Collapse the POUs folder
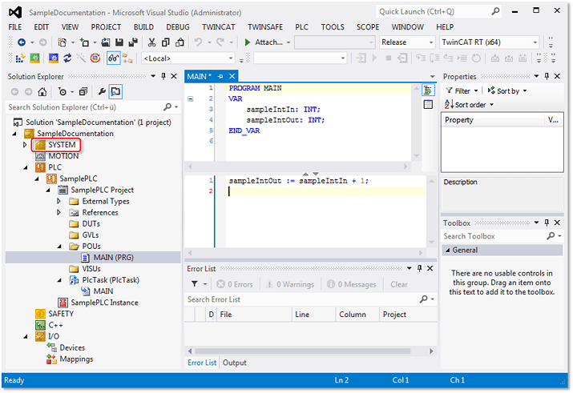Image resolution: width=573 pixels, height=393 pixels. point(59,247)
